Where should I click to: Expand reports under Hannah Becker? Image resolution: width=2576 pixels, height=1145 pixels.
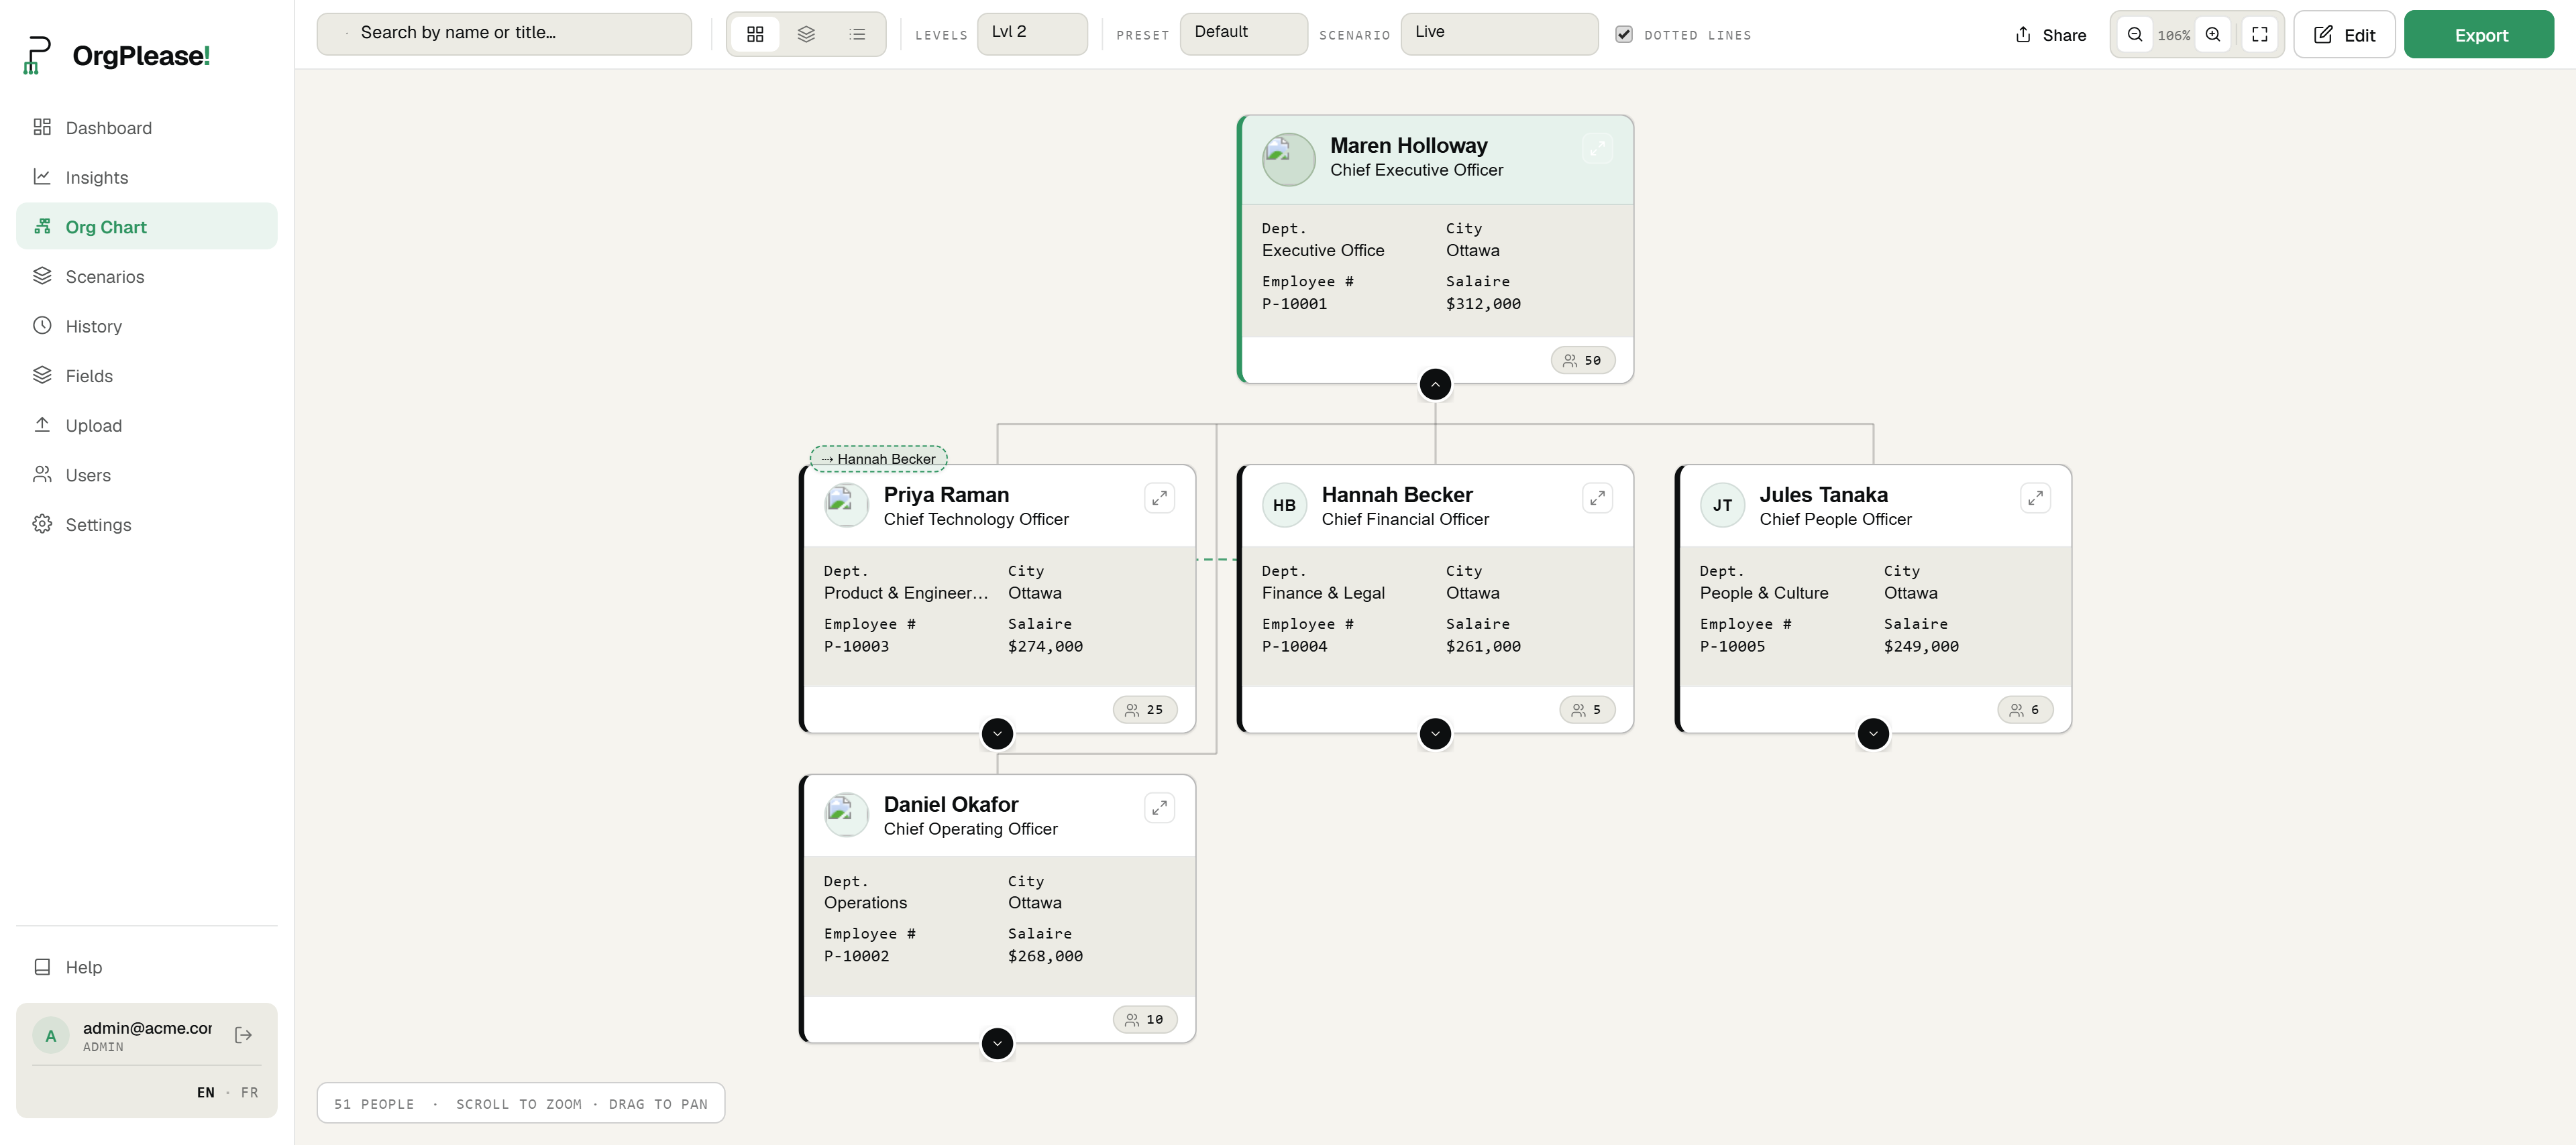pos(1435,734)
